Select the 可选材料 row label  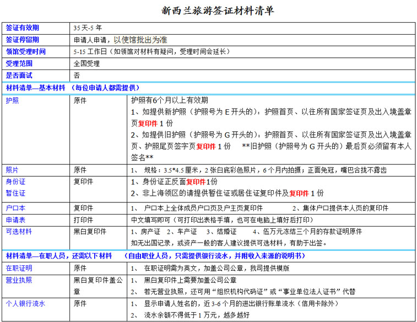tap(19, 232)
